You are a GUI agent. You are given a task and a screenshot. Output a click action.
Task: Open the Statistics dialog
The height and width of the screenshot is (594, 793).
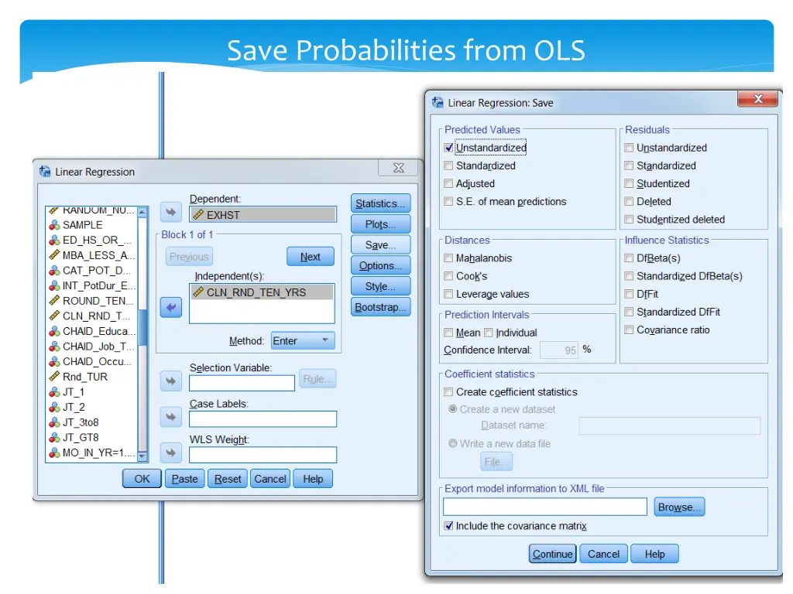tap(380, 203)
